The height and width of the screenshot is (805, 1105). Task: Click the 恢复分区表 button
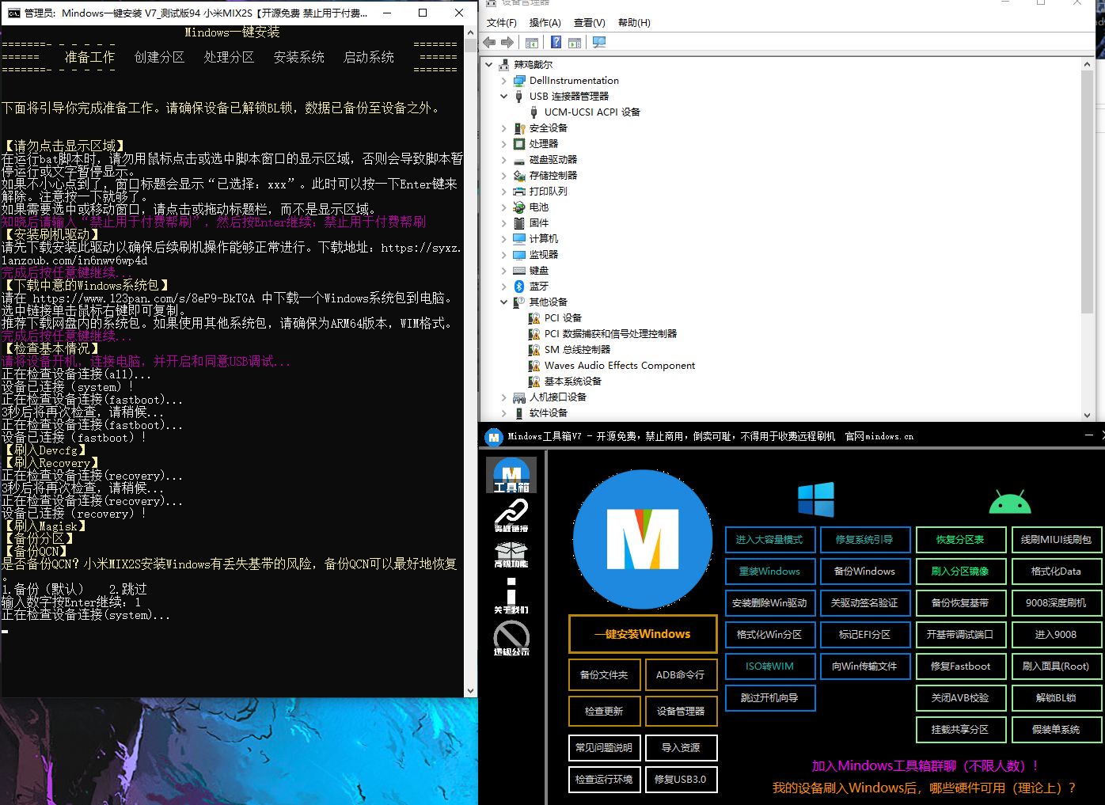[x=961, y=539]
